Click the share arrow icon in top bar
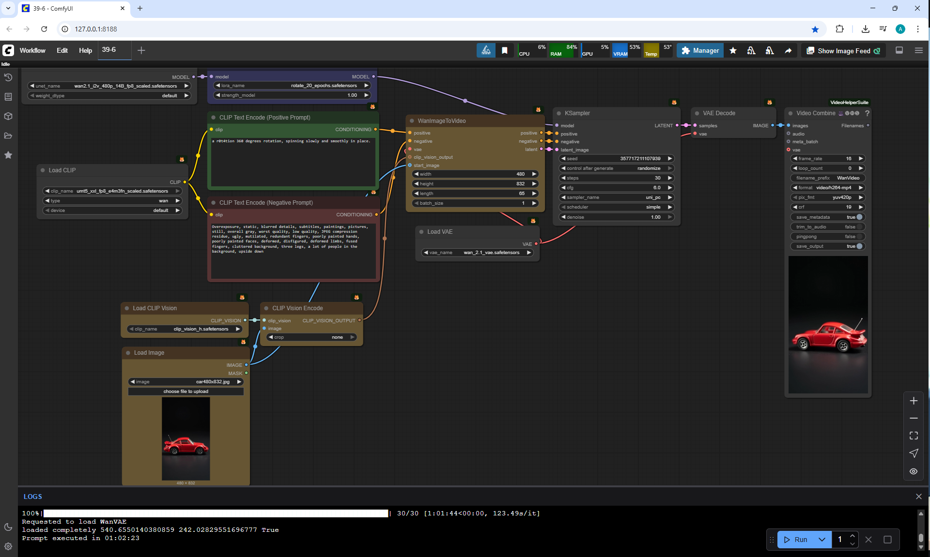Screen dimensions: 930x557 (788, 51)
